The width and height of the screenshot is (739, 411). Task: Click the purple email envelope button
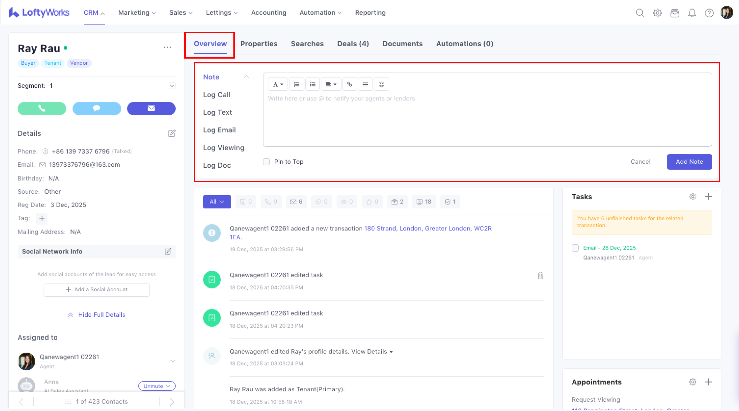[x=151, y=108]
